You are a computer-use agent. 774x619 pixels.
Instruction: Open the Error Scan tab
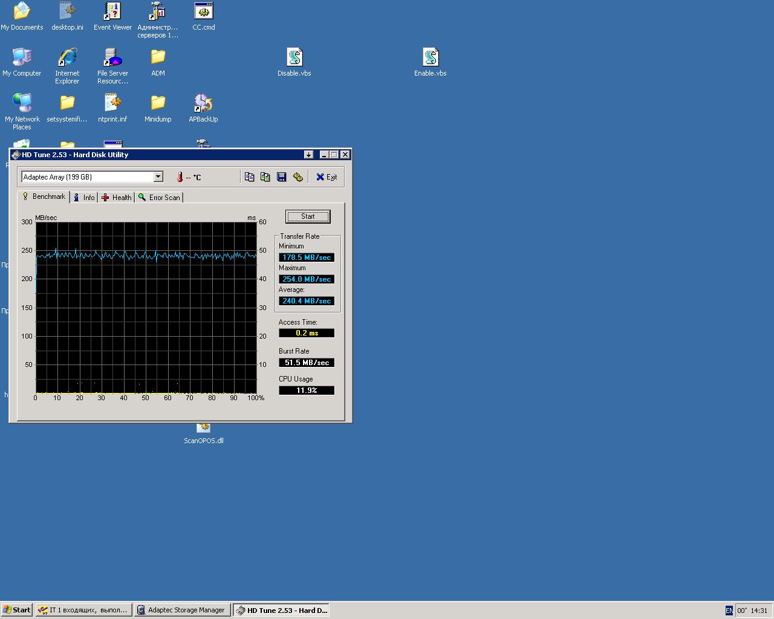159,198
